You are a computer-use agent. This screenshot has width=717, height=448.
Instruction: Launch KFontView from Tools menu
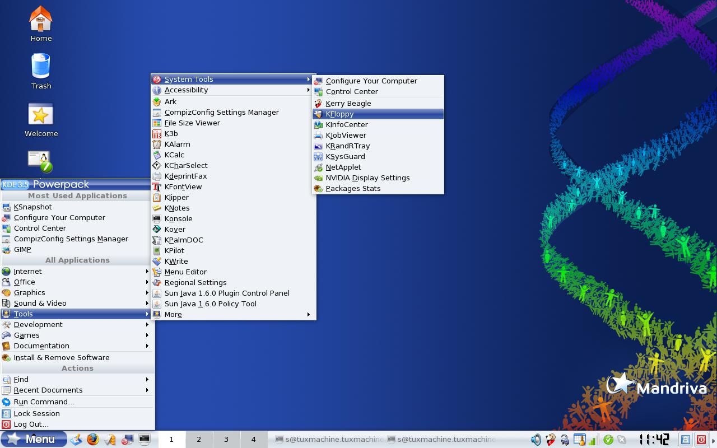point(234,187)
